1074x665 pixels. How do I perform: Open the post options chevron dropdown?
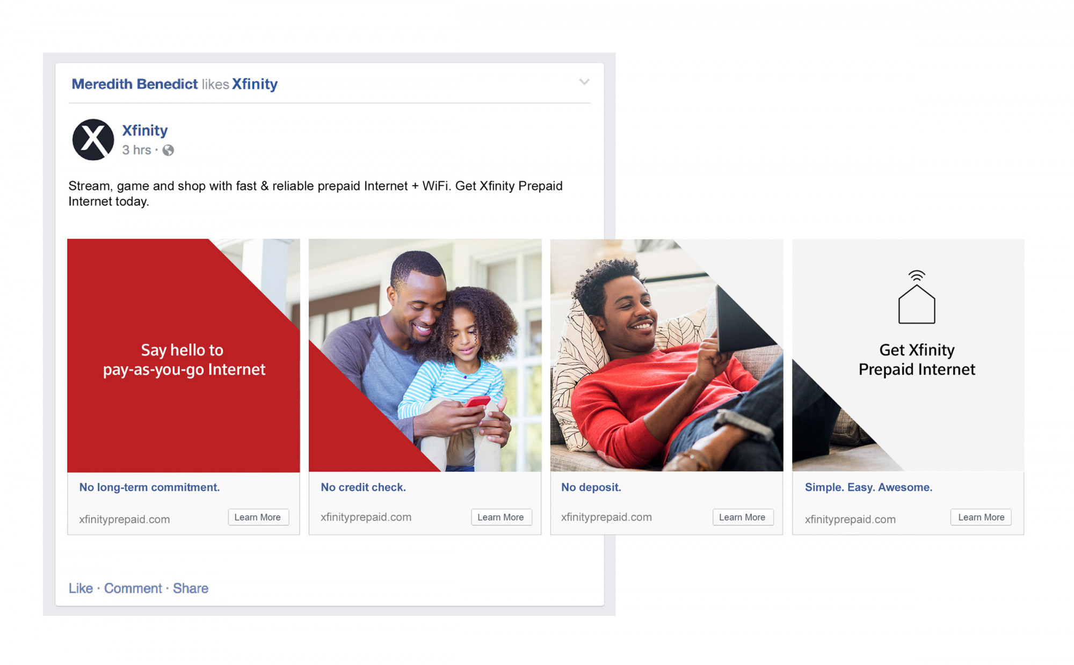coord(584,82)
